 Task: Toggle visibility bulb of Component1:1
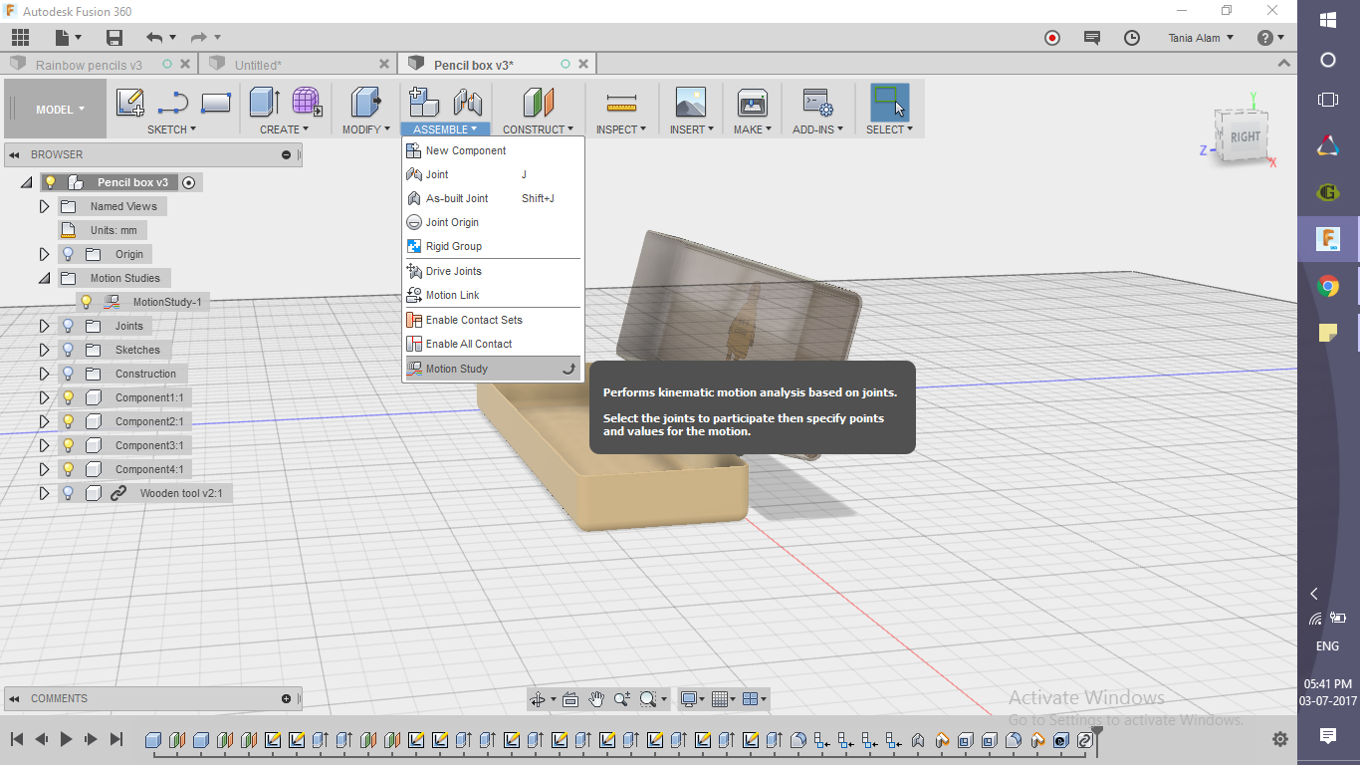[68, 397]
